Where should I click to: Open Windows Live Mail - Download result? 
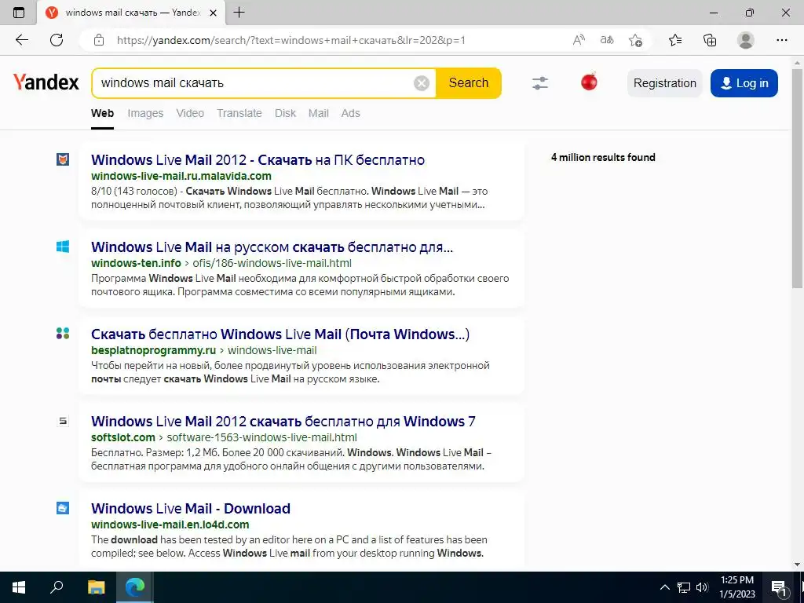pos(191,509)
